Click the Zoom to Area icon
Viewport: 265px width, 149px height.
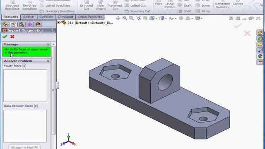(x=132, y=18)
